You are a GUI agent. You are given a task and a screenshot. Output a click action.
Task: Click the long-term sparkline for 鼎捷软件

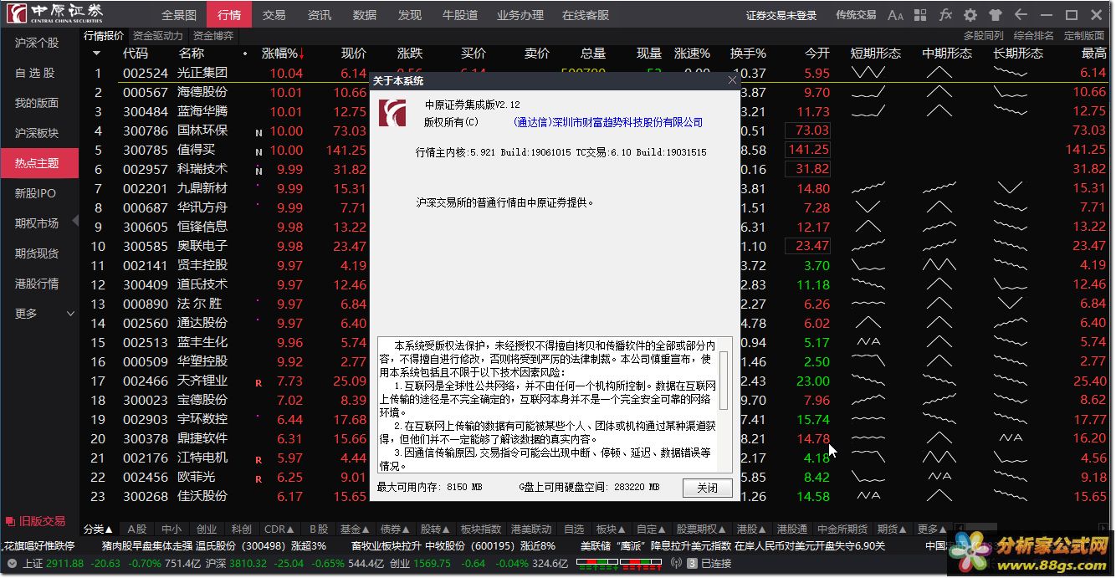click(x=1011, y=437)
